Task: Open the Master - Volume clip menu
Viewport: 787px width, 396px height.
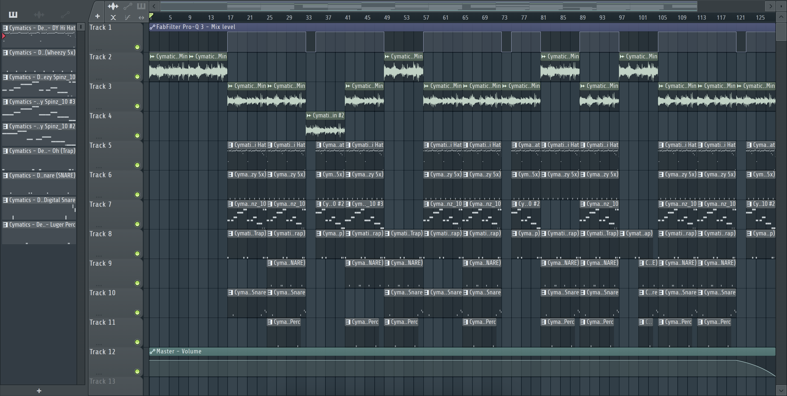Action: tap(152, 351)
